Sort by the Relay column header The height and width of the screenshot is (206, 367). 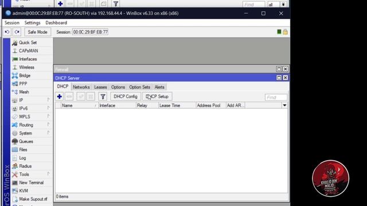point(147,105)
